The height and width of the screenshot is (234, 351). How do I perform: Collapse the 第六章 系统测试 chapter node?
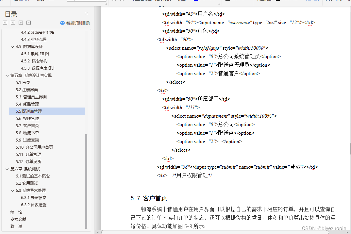point(7,169)
